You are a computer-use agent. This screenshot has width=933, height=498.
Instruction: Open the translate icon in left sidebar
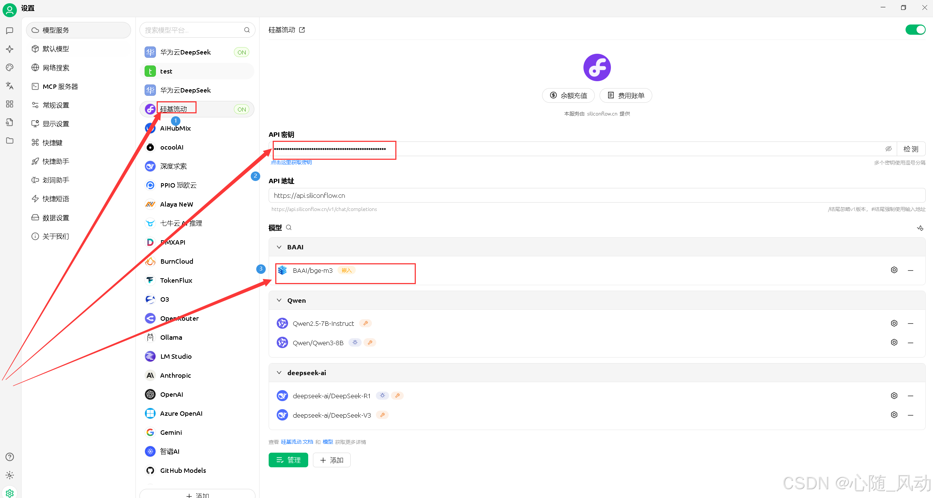tap(10, 86)
